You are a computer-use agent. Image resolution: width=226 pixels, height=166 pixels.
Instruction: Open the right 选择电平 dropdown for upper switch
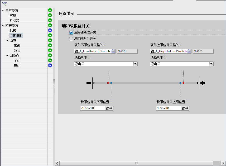tap(211, 64)
